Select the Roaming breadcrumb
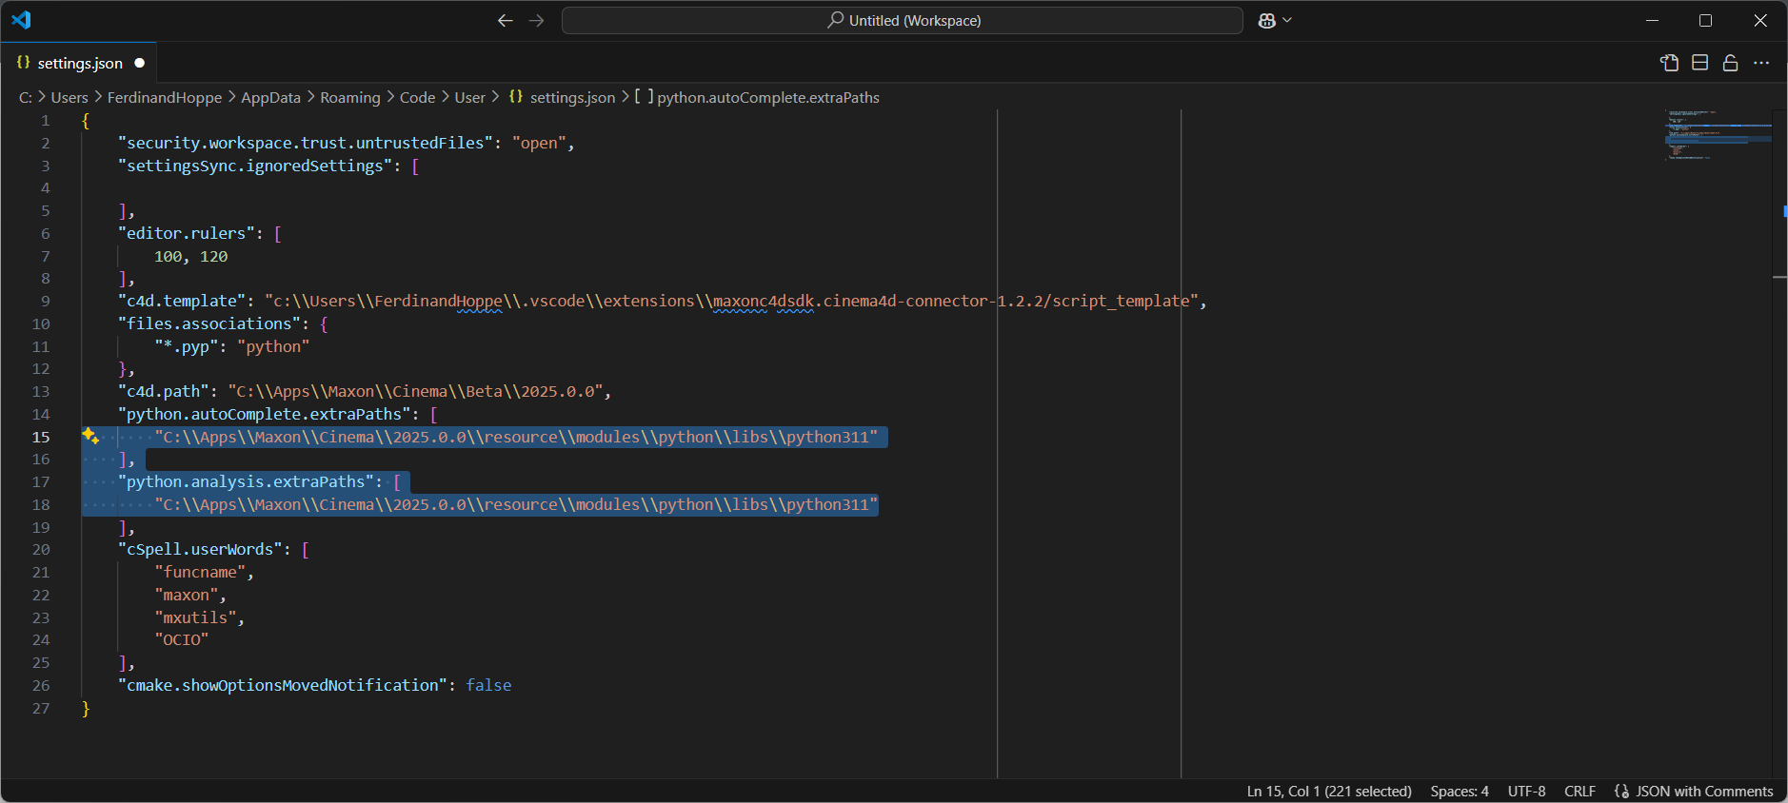Image resolution: width=1788 pixels, height=803 pixels. click(x=350, y=97)
